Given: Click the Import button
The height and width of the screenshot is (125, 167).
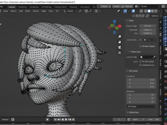Looking at the screenshot, I should pos(114,7).
